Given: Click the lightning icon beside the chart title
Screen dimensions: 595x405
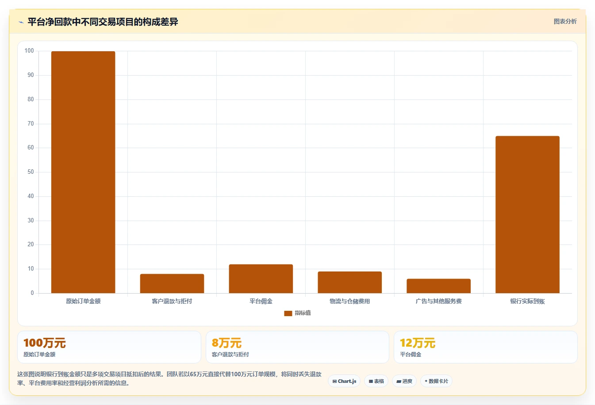Looking at the screenshot, I should [21, 22].
